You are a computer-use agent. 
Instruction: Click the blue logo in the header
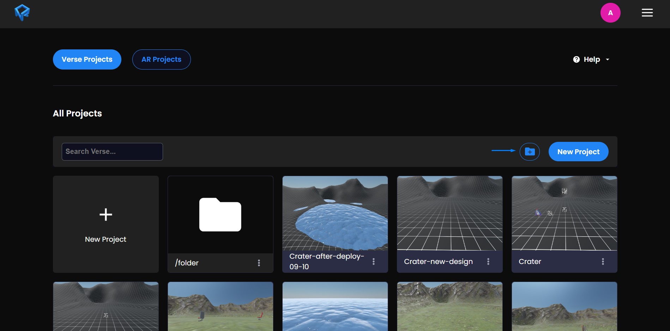click(x=22, y=13)
